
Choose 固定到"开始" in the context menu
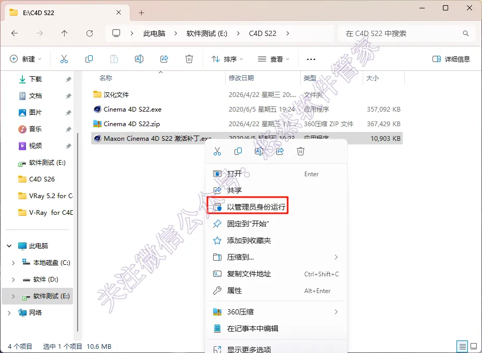276,224
